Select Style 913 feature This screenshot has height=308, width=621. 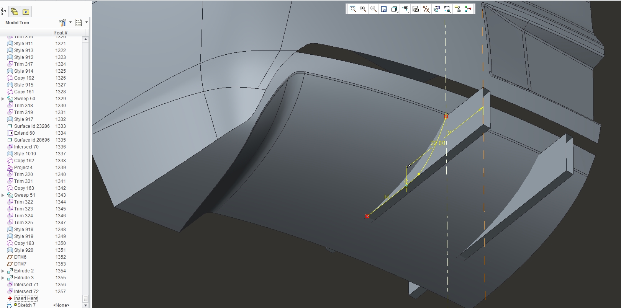(x=23, y=51)
